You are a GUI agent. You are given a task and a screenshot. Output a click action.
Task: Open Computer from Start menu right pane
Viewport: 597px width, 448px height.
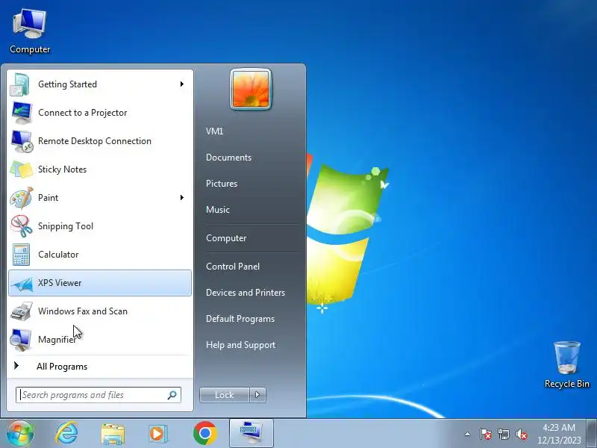[x=226, y=238]
